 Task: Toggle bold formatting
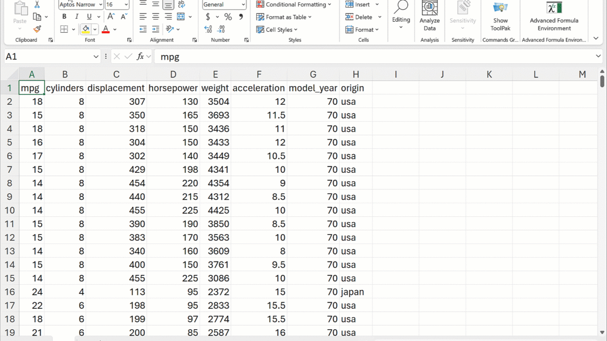tap(64, 17)
